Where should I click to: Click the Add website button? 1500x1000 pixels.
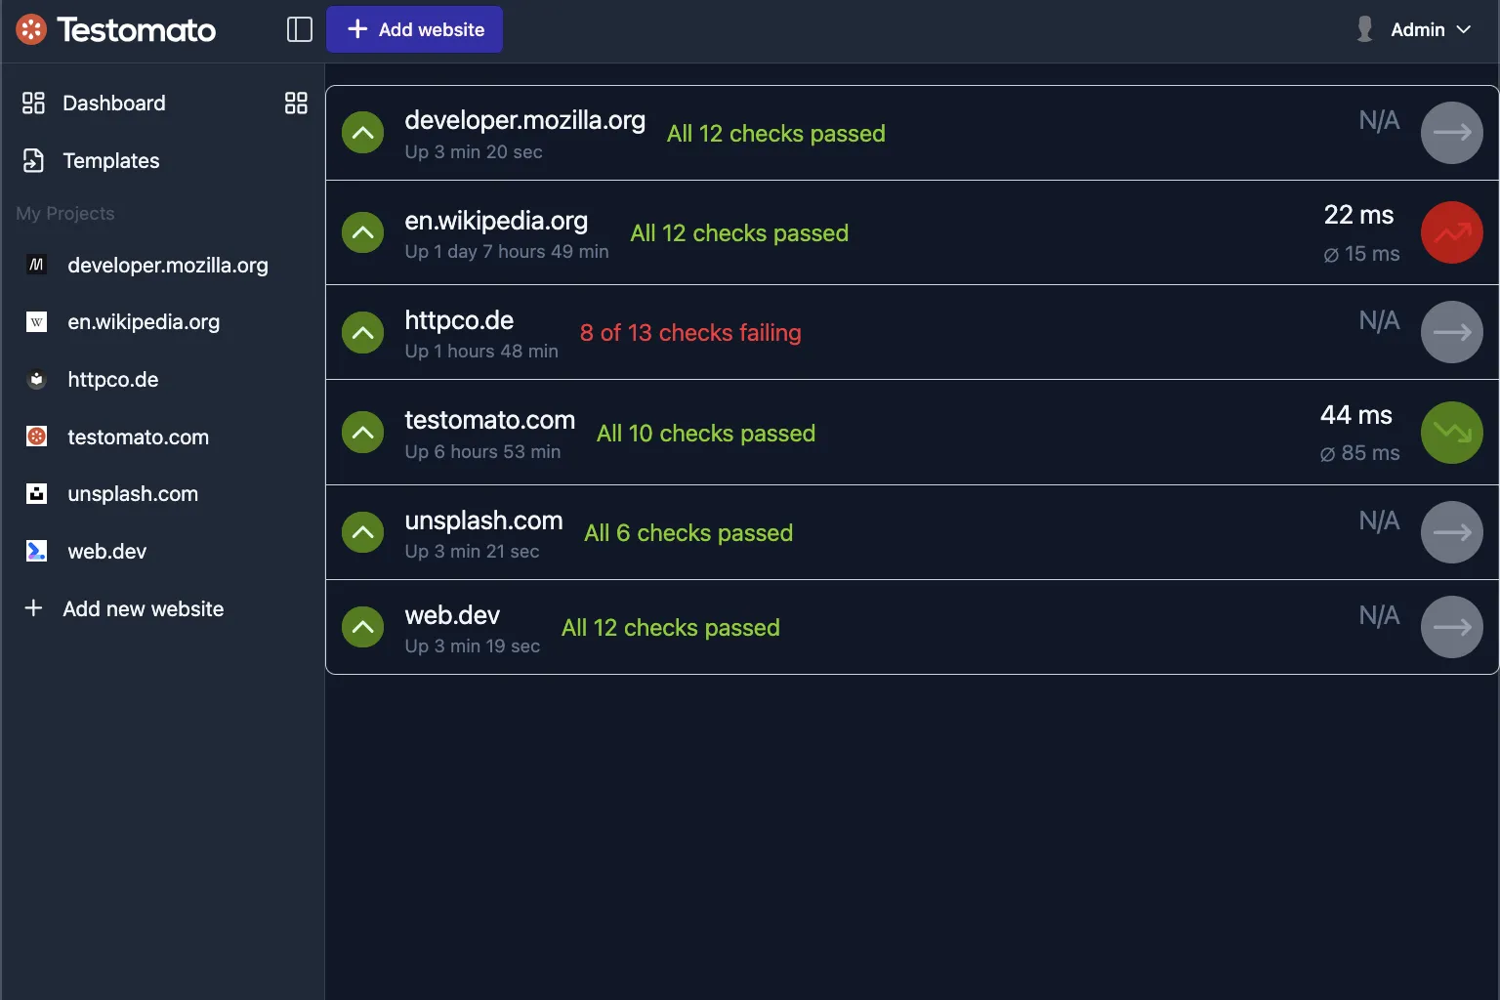click(x=415, y=29)
